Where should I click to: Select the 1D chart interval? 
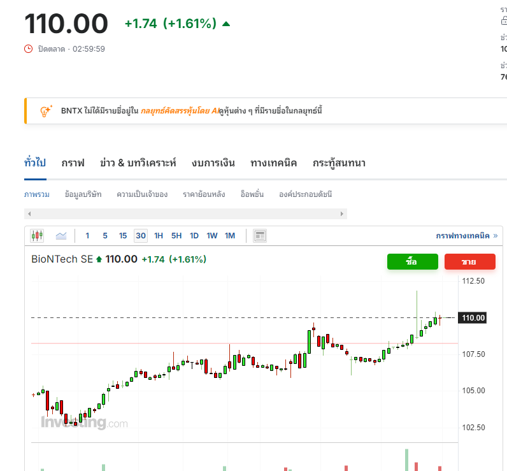[x=194, y=236]
